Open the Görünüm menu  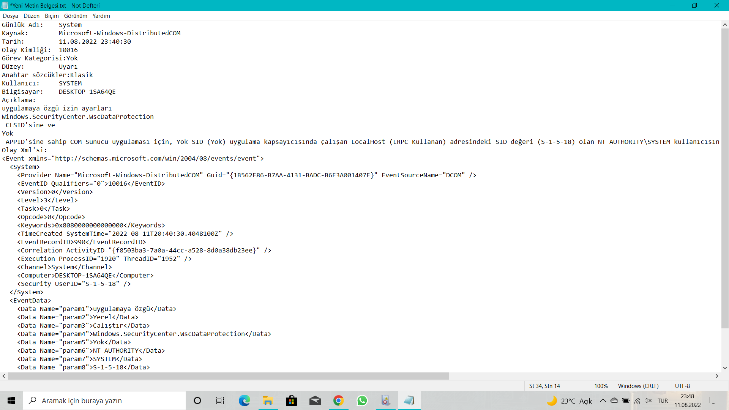76,16
